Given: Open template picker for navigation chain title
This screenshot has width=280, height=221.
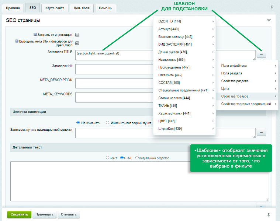Looking at the screenshot, I should point(261,132).
